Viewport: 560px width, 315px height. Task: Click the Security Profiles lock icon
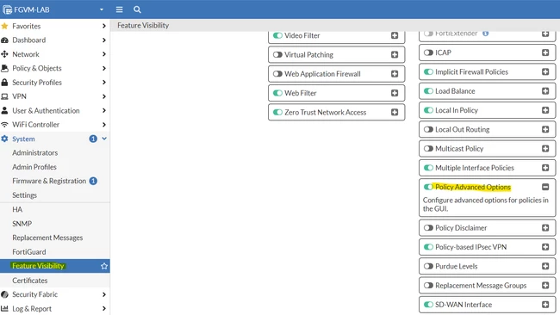[4, 83]
